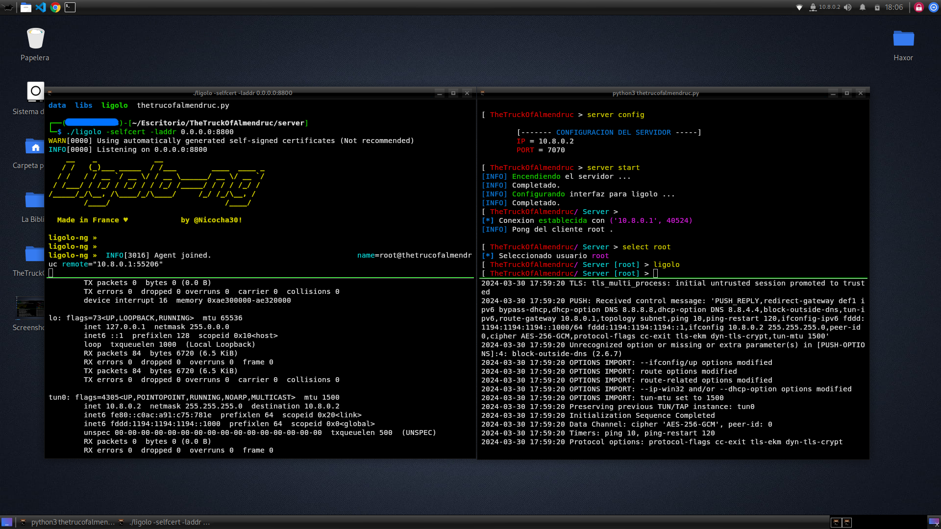
Task: Switch to ./ligolo -selfcert -laddr taskbar entry
Action: (x=164, y=522)
